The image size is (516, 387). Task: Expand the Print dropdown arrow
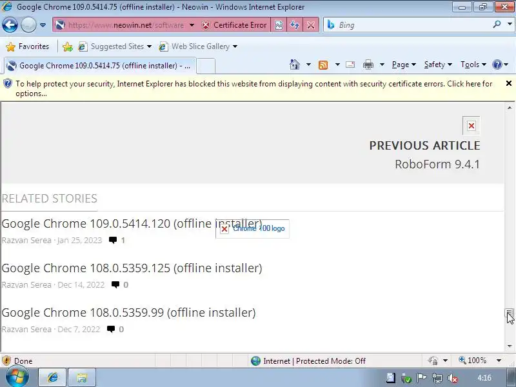(382, 64)
